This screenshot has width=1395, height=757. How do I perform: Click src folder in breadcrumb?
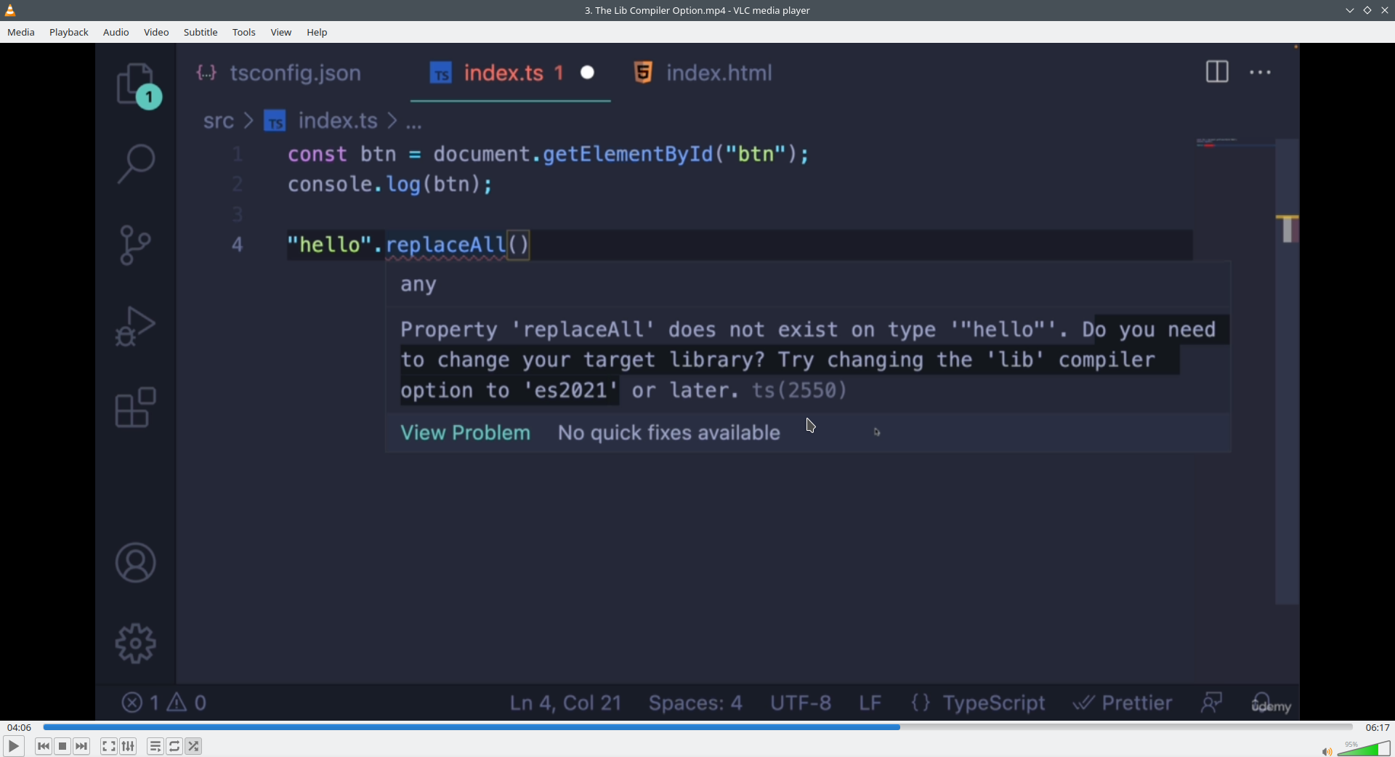pyautogui.click(x=219, y=121)
